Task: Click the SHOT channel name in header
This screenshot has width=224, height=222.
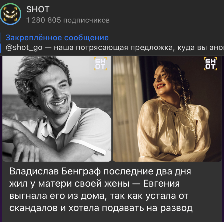Action: 38,9
